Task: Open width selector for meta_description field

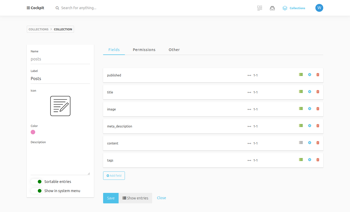Action: 253,126
